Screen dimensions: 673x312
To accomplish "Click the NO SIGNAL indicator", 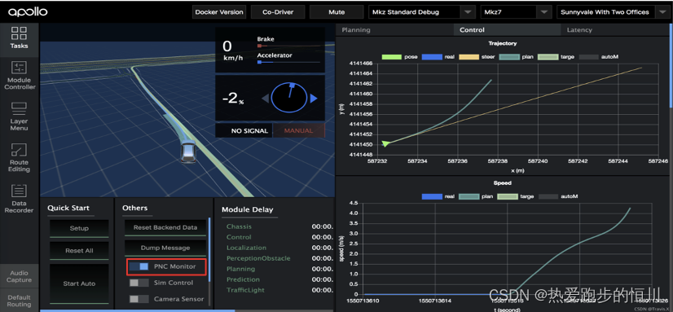I will [244, 131].
